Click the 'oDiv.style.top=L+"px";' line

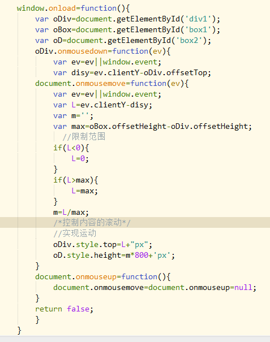point(102,245)
